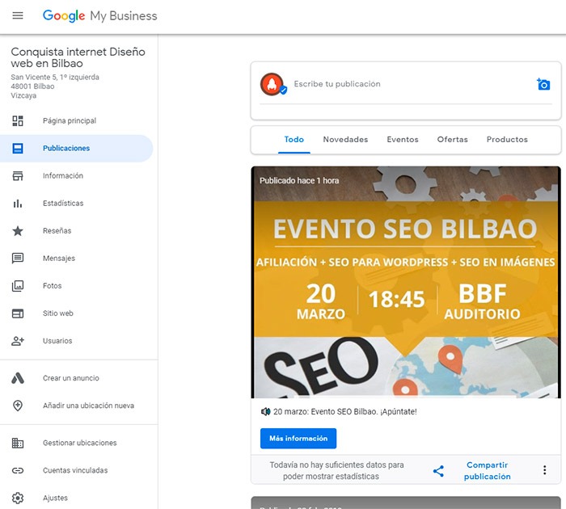Select the Todo posts tab
The height and width of the screenshot is (509, 566).
tap(294, 140)
